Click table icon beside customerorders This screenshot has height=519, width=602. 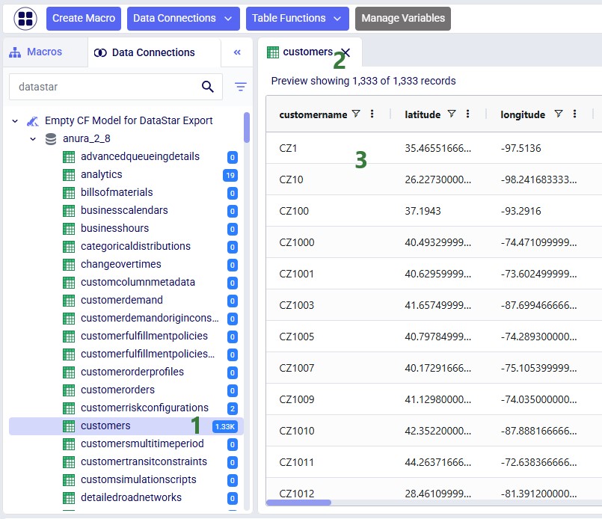pyautogui.click(x=69, y=390)
